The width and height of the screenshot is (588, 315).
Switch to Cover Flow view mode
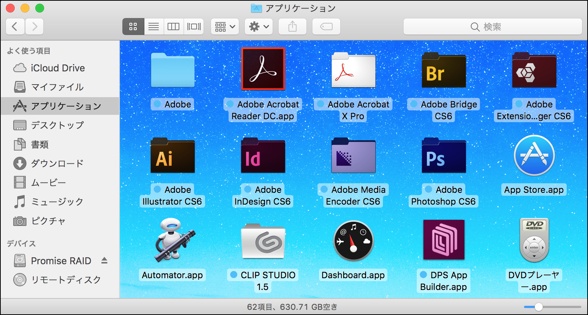tap(194, 26)
